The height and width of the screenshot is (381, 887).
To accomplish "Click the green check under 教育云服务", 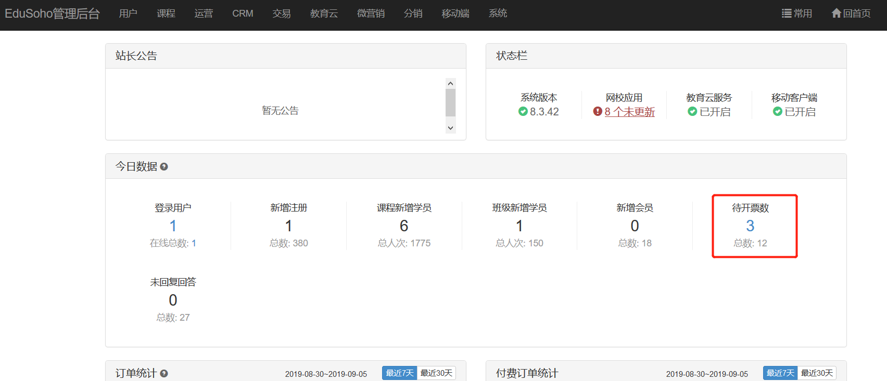I will [x=692, y=111].
